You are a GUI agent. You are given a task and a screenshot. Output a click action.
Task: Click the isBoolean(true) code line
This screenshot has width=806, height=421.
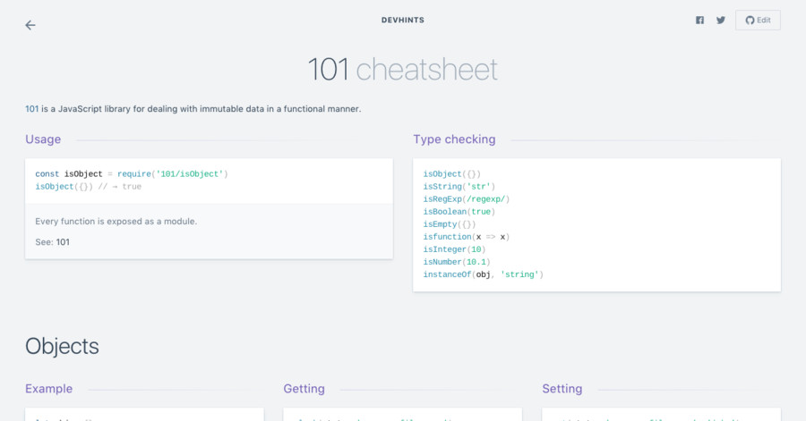click(x=459, y=212)
